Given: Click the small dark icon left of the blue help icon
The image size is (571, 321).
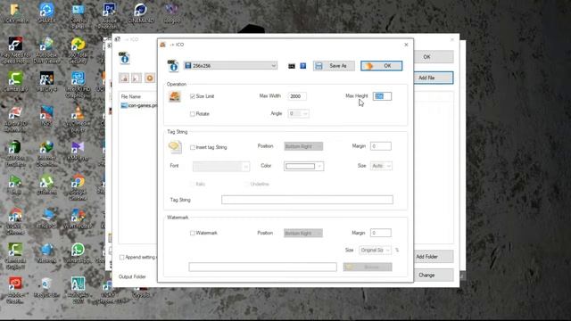Looking at the screenshot, I should pos(292,66).
